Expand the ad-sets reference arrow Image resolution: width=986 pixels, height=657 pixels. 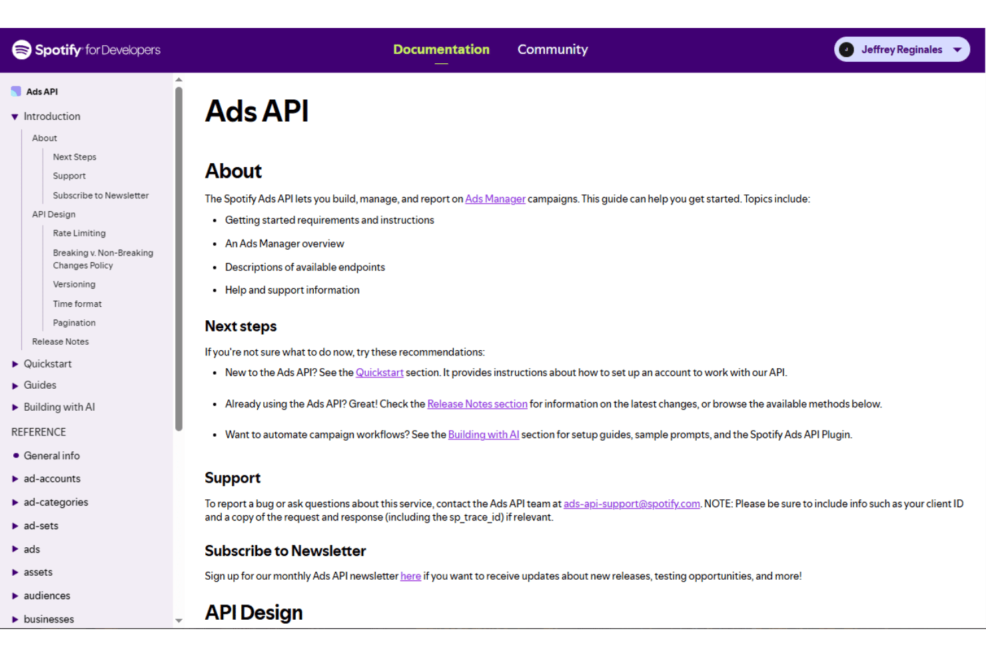pyautogui.click(x=15, y=526)
